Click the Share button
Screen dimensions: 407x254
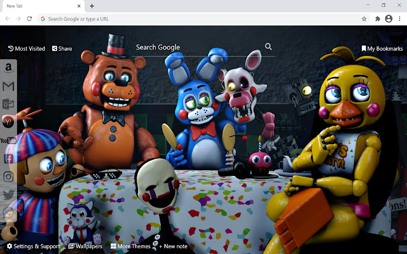coord(62,49)
